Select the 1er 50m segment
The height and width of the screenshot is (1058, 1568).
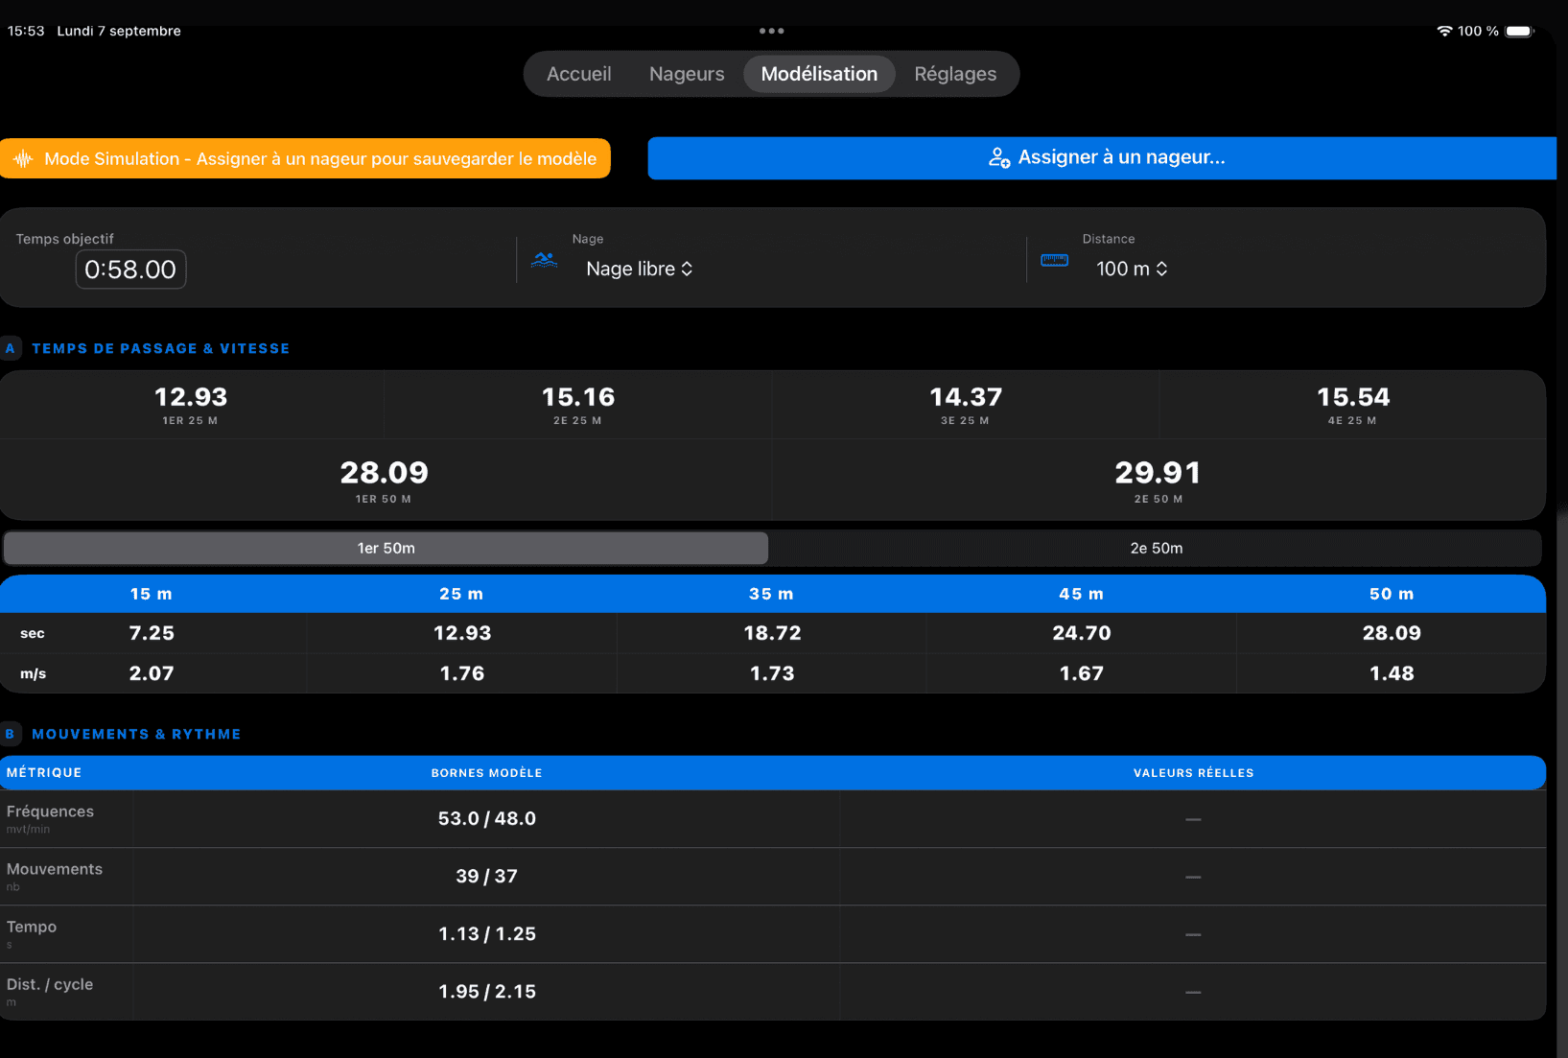pos(386,548)
